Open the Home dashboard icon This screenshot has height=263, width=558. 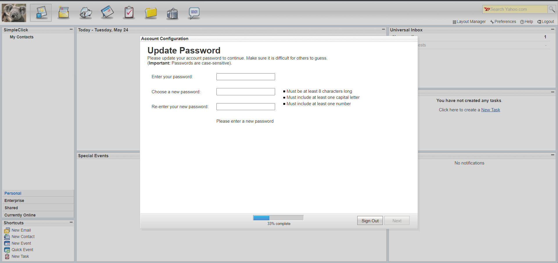[41, 13]
